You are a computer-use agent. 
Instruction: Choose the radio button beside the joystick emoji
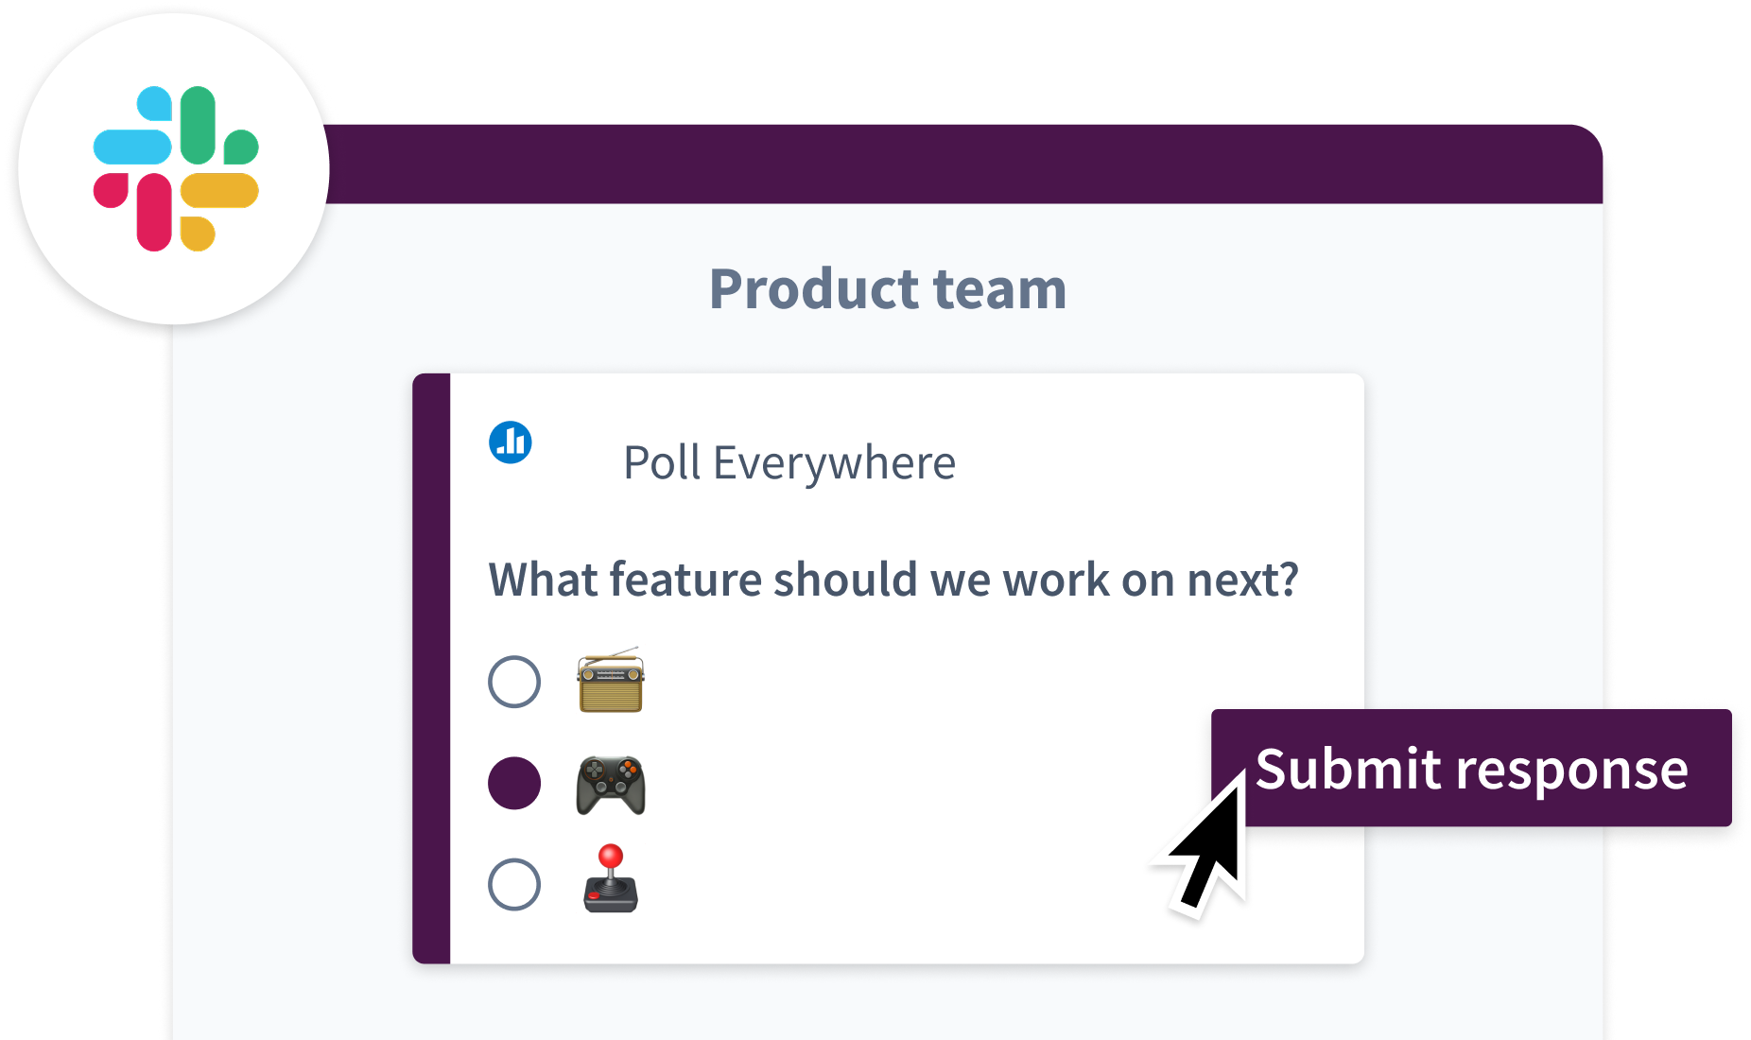(514, 885)
